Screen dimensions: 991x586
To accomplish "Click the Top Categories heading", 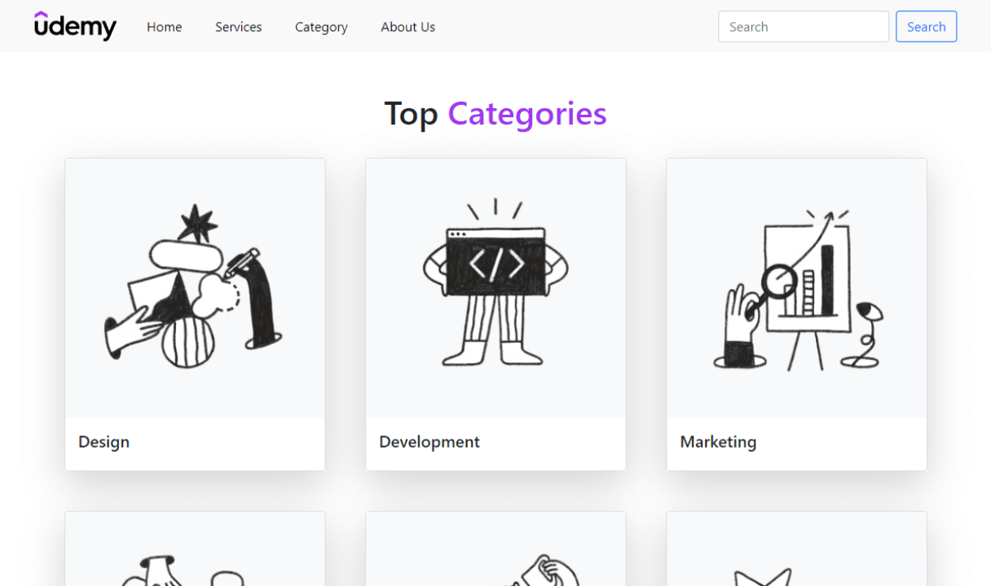I will 495,114.
